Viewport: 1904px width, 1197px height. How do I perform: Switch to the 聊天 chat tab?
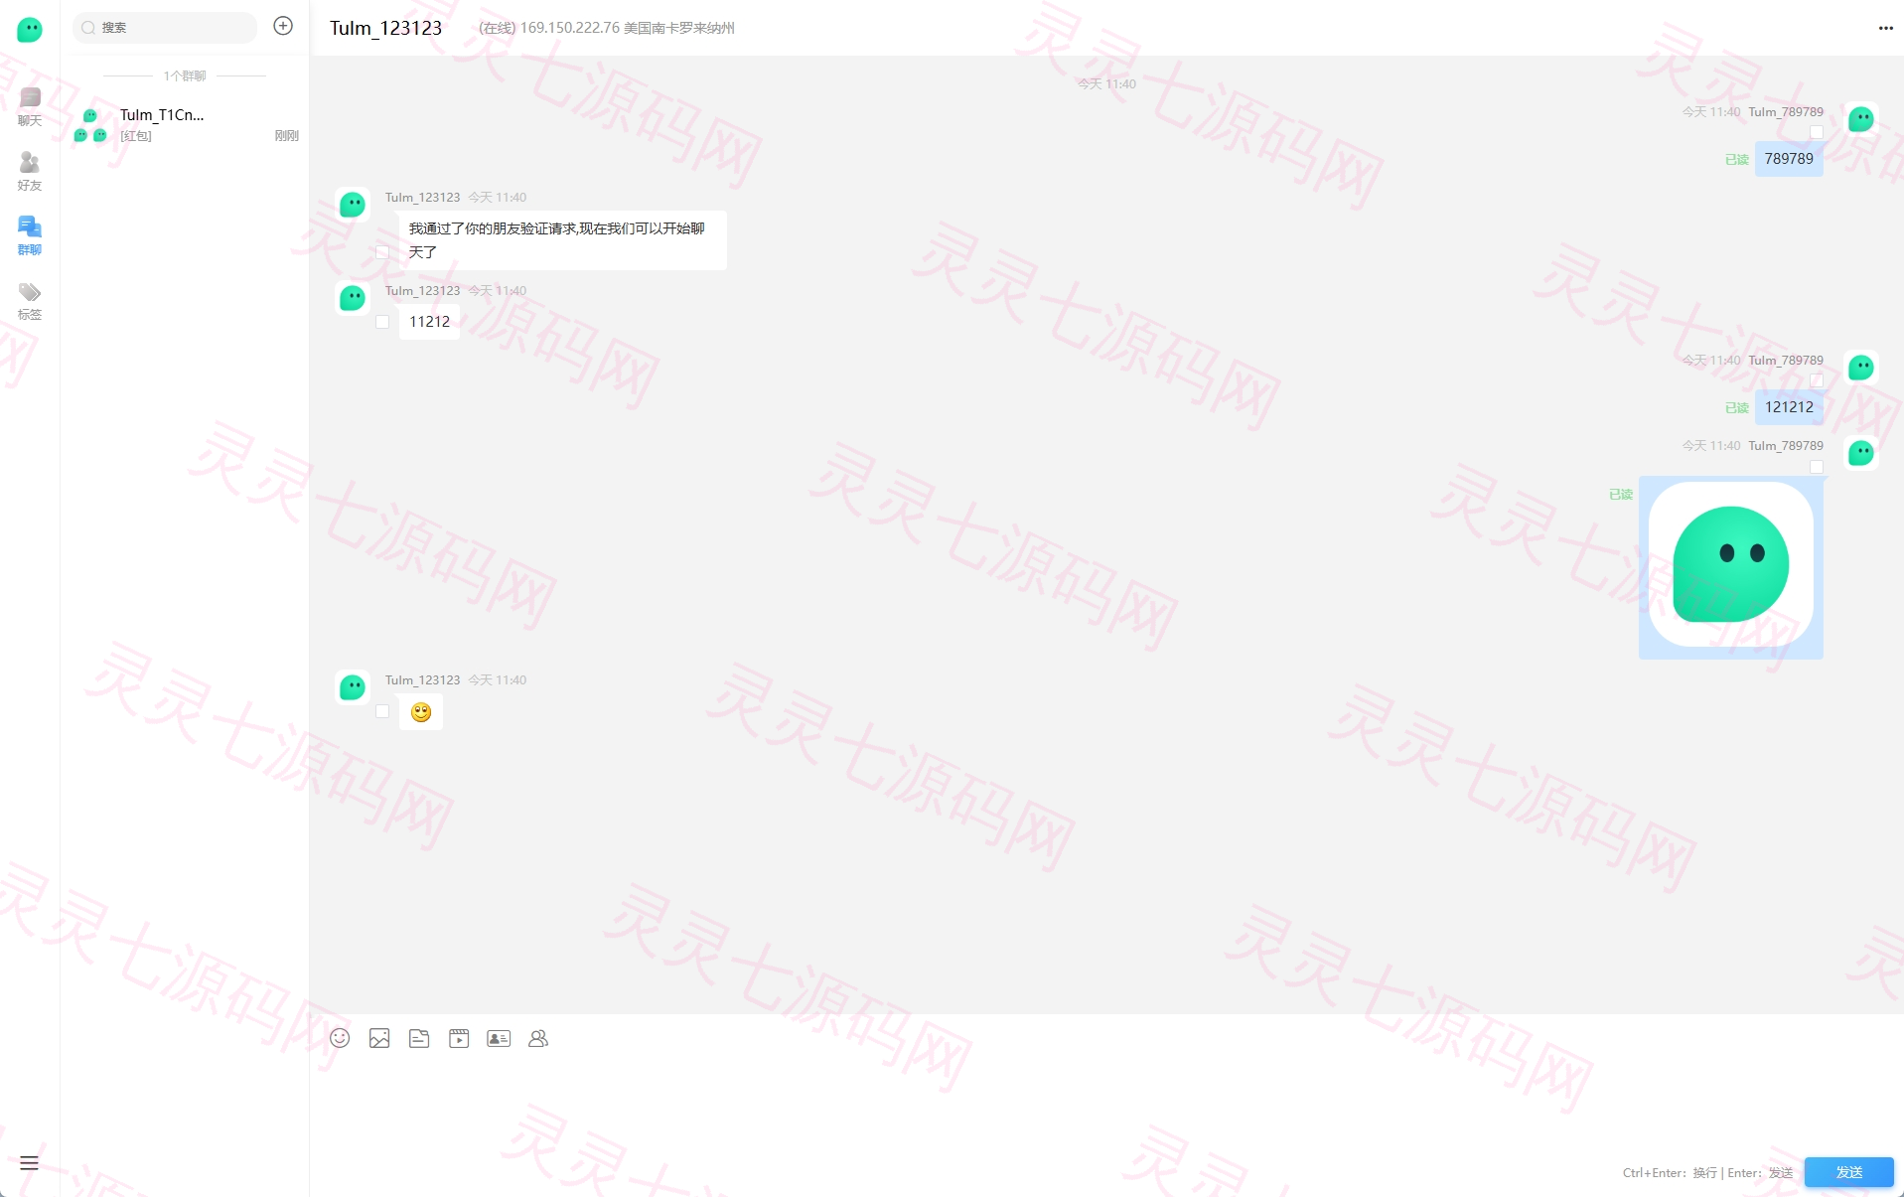click(30, 107)
